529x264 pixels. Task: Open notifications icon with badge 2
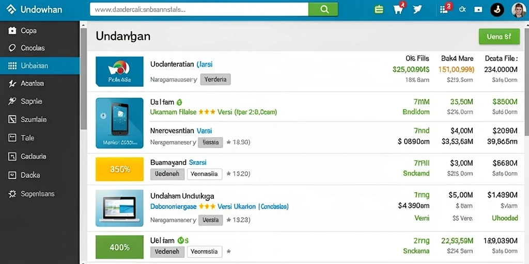pyautogui.click(x=446, y=9)
